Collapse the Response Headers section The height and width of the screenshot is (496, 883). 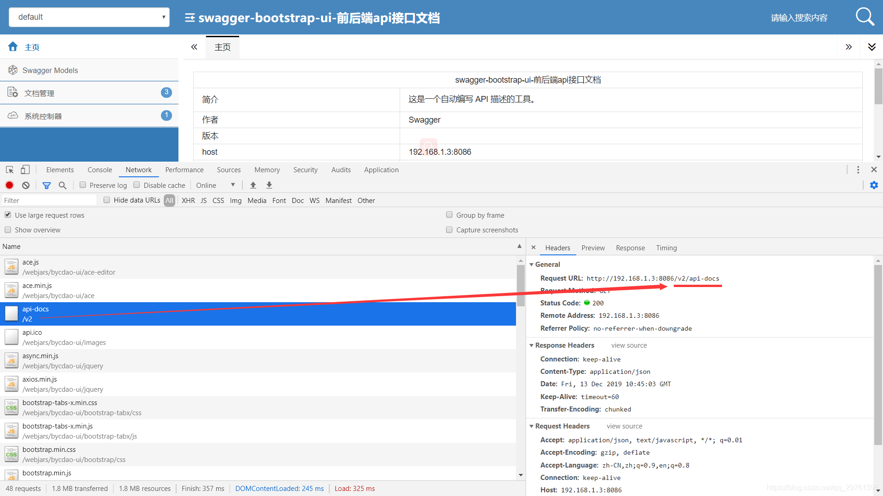point(532,345)
